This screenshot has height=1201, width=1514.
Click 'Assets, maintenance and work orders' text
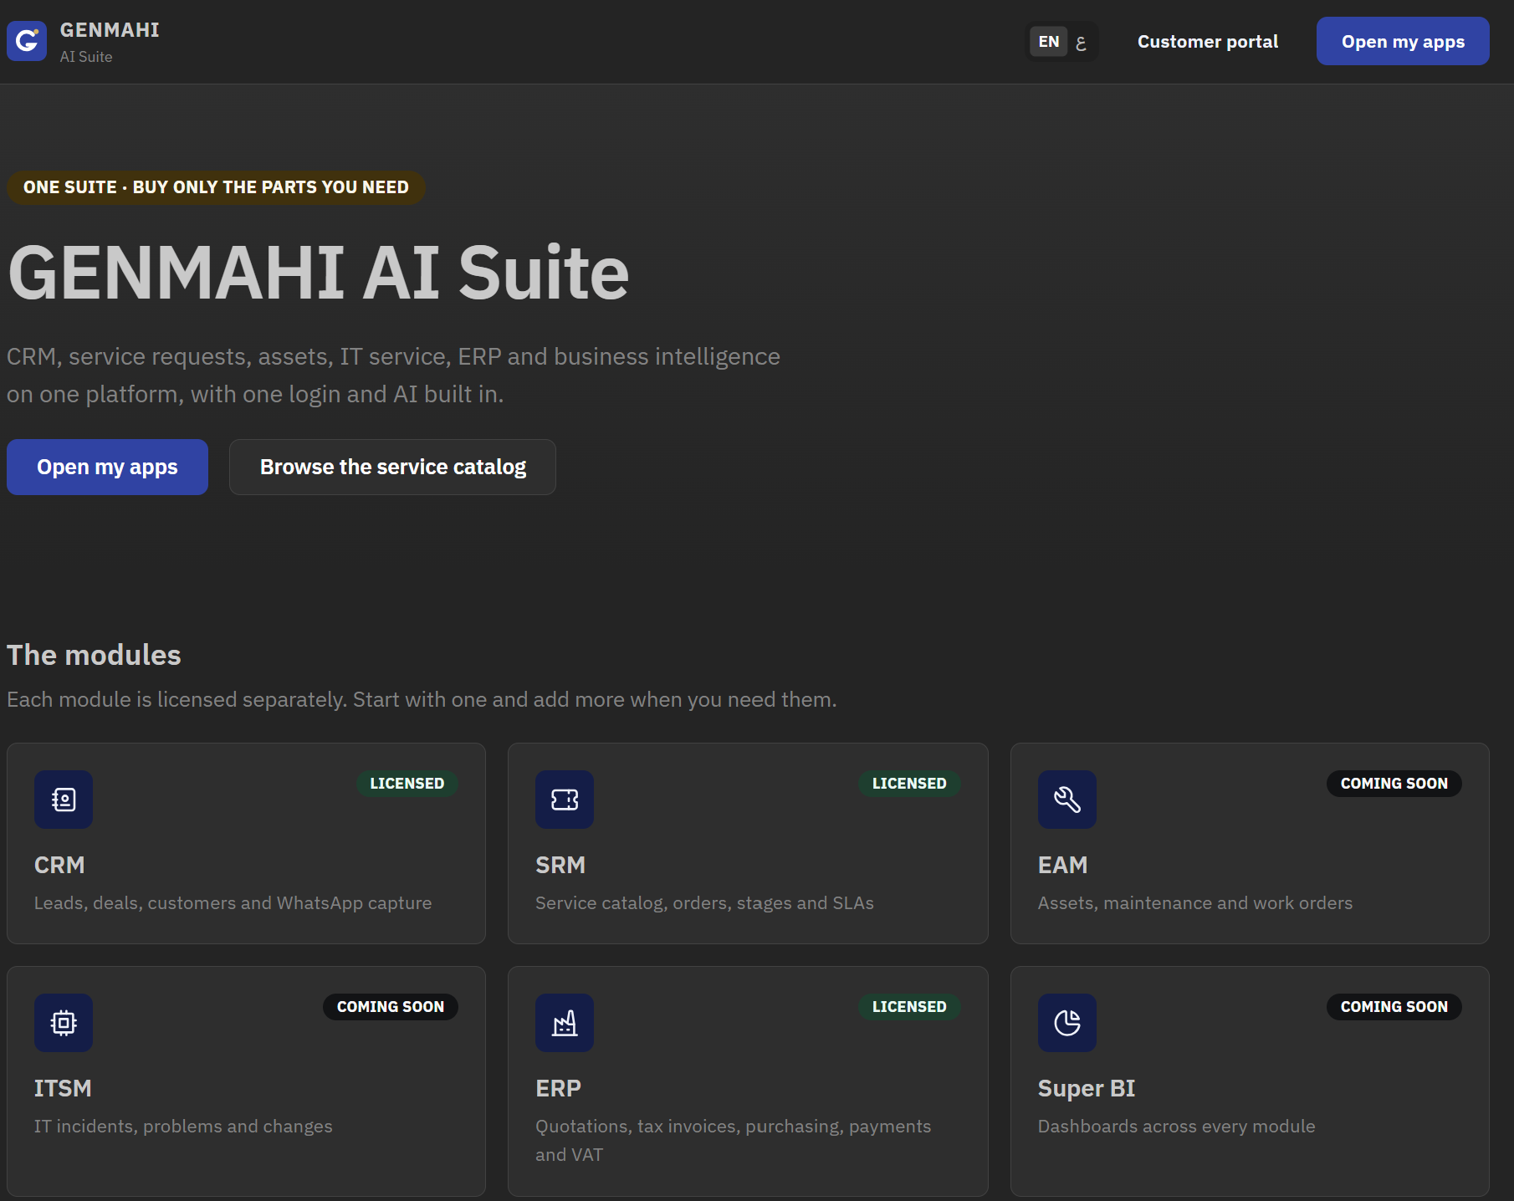click(1195, 903)
